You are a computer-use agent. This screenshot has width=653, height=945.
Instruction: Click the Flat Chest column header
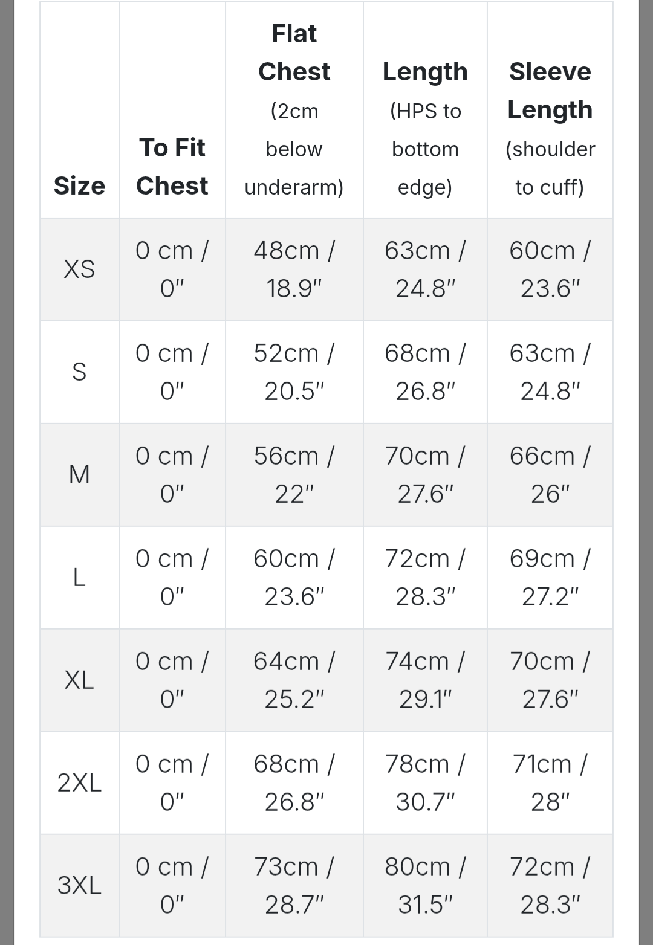pos(294,110)
